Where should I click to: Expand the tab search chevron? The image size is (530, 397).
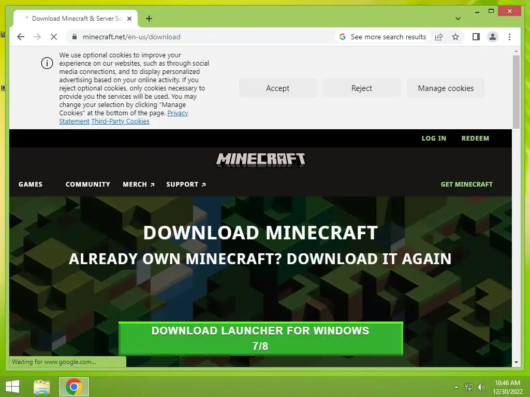pyautogui.click(x=458, y=19)
